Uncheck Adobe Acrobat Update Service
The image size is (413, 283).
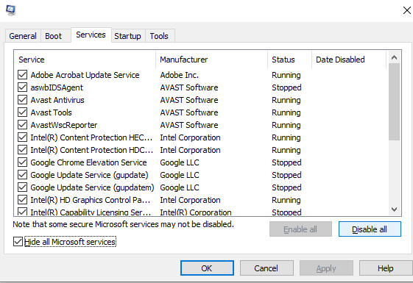[x=22, y=75]
